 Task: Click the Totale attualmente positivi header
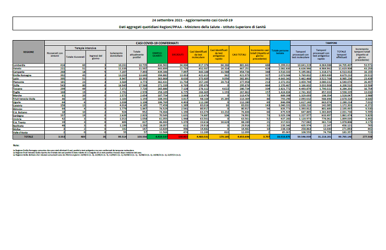137,54
